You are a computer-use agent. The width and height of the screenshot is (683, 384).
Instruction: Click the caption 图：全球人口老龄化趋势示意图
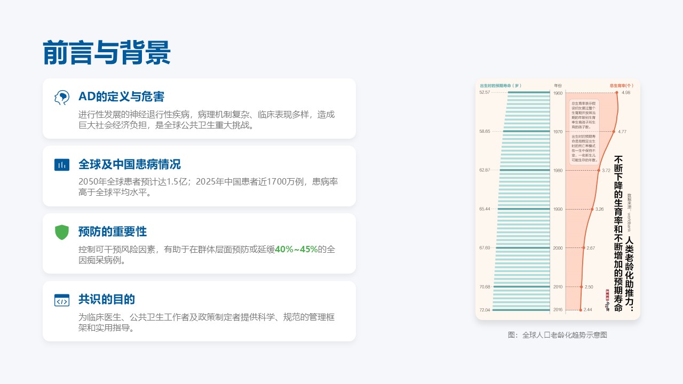click(558, 335)
